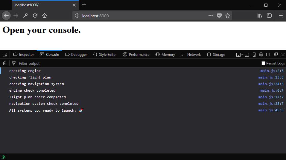Bookmark this page with the star
This screenshot has width=286, height=160.
point(228,16)
